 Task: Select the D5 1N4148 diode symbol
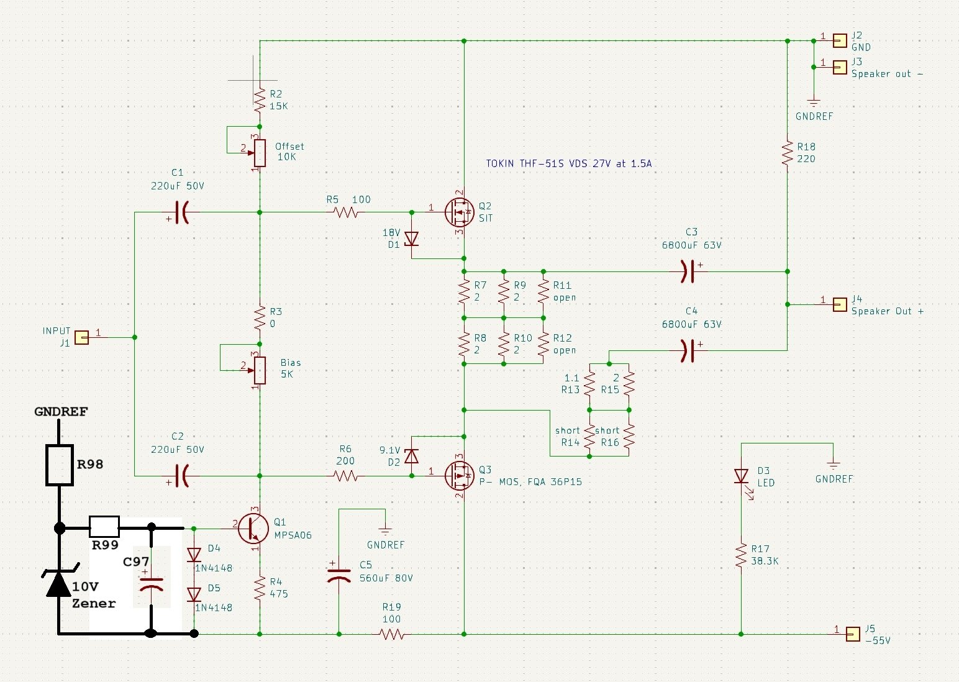tap(194, 594)
